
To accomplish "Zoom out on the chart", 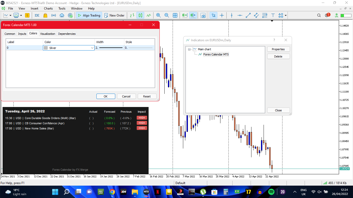I will [167, 15].
